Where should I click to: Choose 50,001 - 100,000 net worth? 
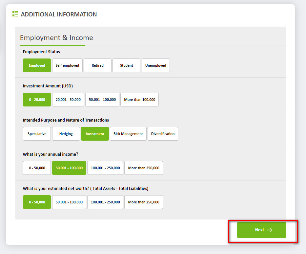[69, 202]
